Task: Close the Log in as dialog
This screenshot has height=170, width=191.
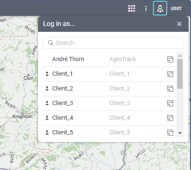Action: (x=179, y=24)
